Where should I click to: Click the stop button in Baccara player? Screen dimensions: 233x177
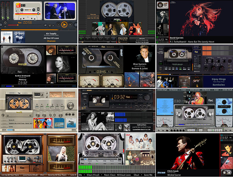(x=88, y=39)
